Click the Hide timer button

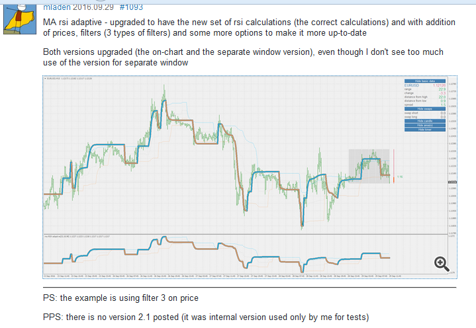point(424,130)
